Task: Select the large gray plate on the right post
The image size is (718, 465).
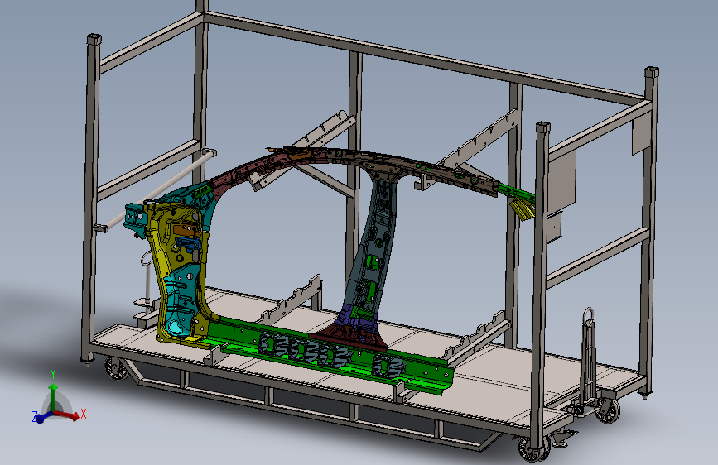Action: pyautogui.click(x=562, y=180)
